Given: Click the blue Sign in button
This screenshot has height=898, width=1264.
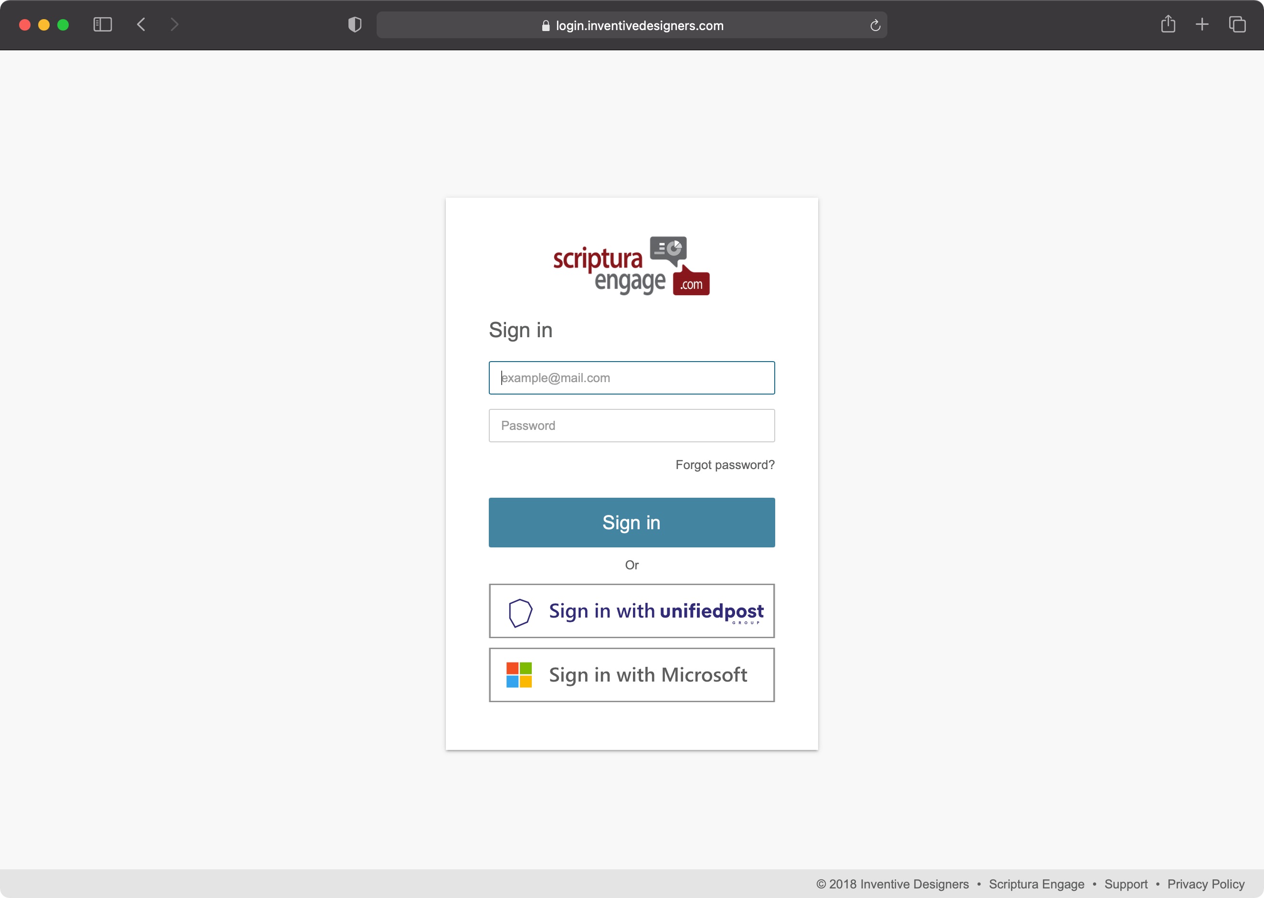Looking at the screenshot, I should (x=632, y=523).
